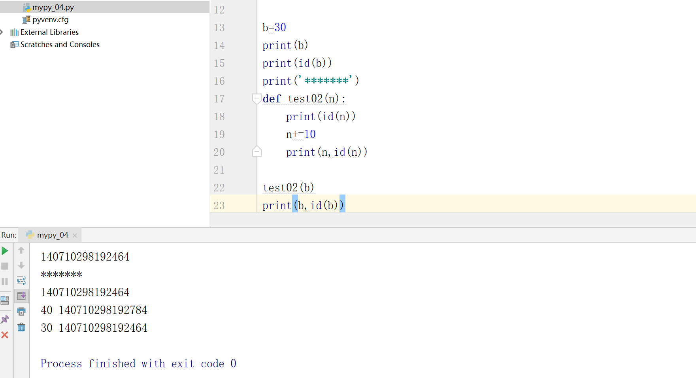The height and width of the screenshot is (378, 696).
Task: Close the Run panel with the red X
Action: point(5,335)
